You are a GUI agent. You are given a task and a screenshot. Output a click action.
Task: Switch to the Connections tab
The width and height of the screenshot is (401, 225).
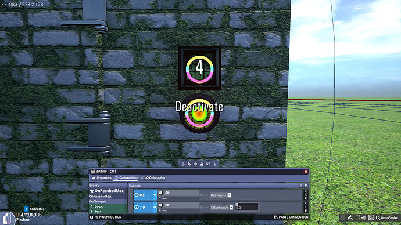[126, 178]
